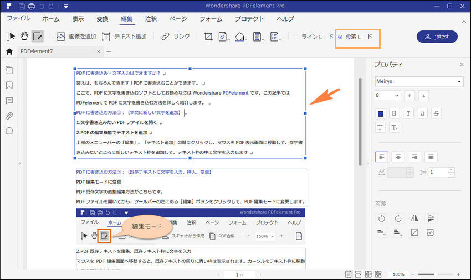Switch to the 表示 tab
Image resolution: width=471 pixels, height=280 pixels.
[78, 19]
